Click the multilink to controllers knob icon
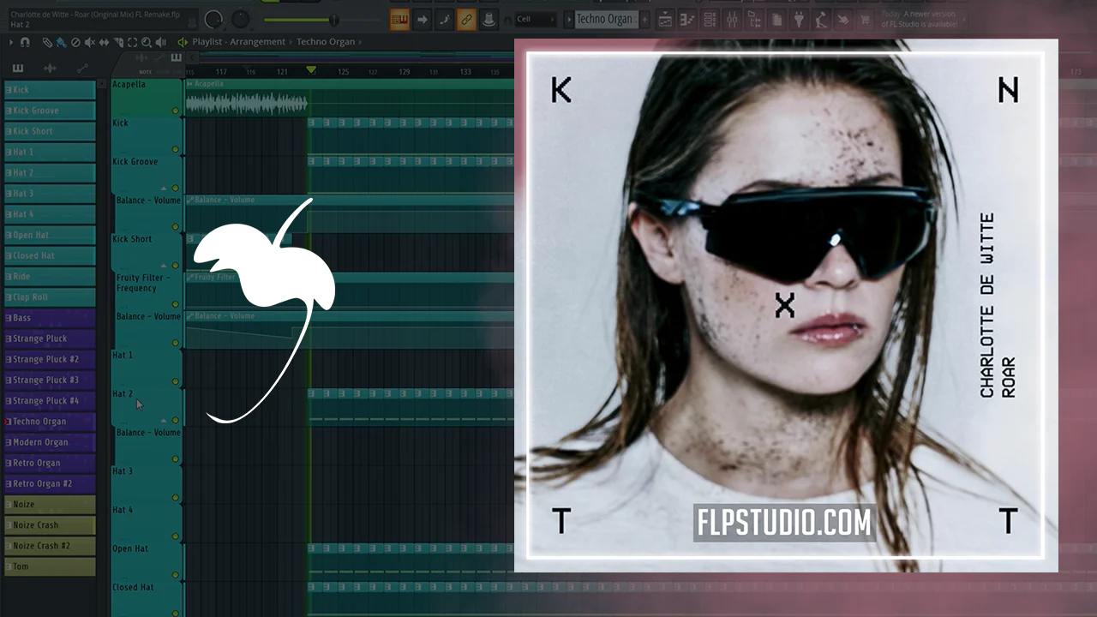This screenshot has width=1097, height=617. tap(489, 19)
